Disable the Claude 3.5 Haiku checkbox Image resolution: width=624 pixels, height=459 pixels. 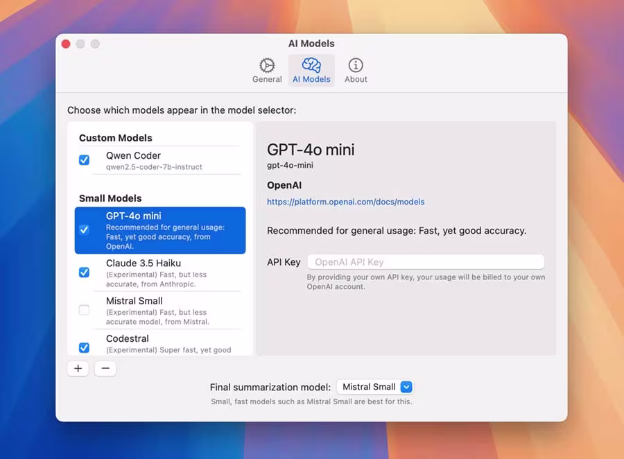click(84, 272)
